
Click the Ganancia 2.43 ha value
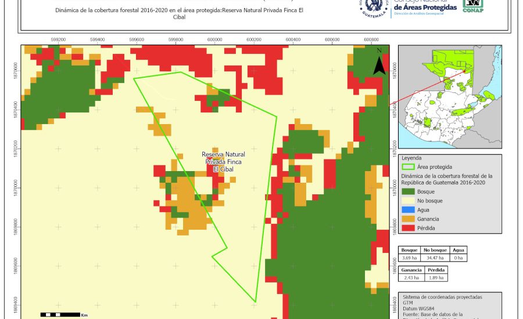point(410,278)
